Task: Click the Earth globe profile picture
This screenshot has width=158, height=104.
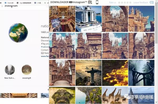Action: [x=18, y=33]
